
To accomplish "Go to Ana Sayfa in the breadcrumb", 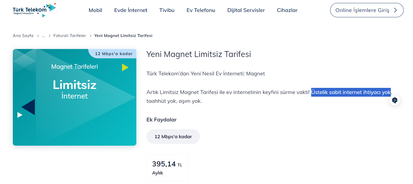I will click(x=23, y=36).
